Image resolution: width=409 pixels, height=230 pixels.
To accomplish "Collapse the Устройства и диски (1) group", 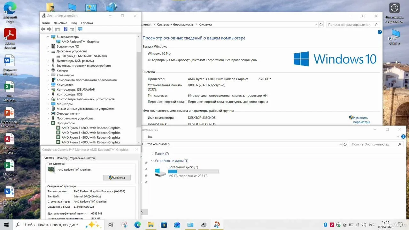I will point(152,161).
